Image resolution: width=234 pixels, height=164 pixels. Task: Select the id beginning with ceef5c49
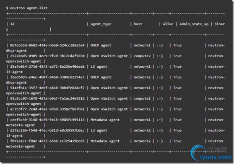(x=47, y=120)
